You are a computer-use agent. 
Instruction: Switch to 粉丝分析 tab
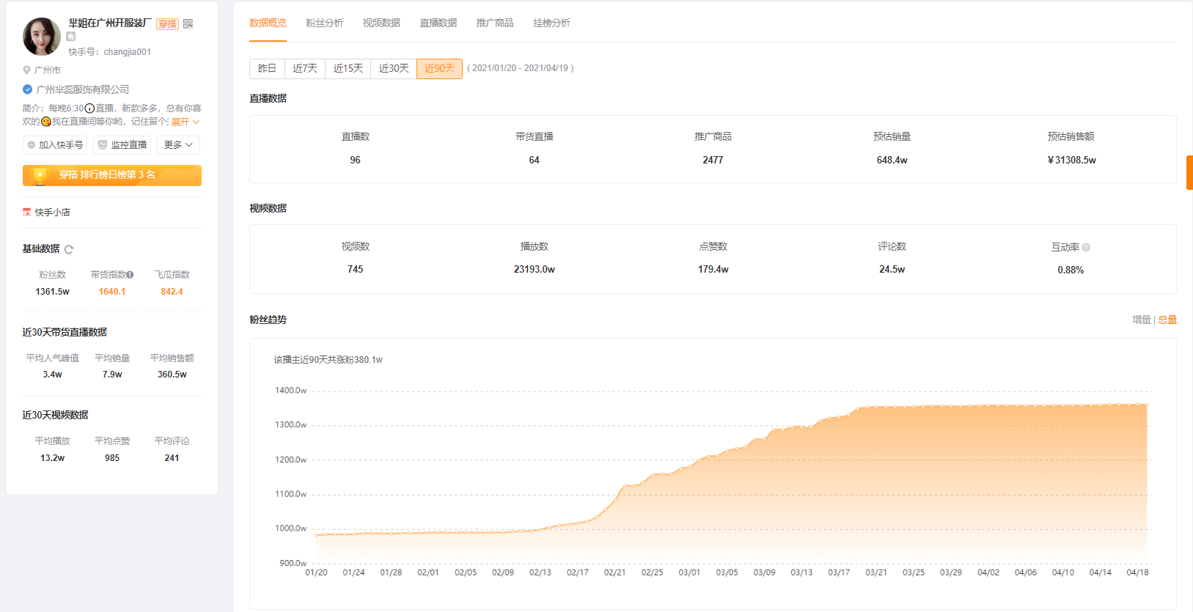tap(325, 23)
